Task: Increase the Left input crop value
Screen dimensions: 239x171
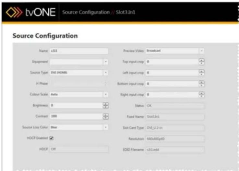Action: (x=201, y=71)
